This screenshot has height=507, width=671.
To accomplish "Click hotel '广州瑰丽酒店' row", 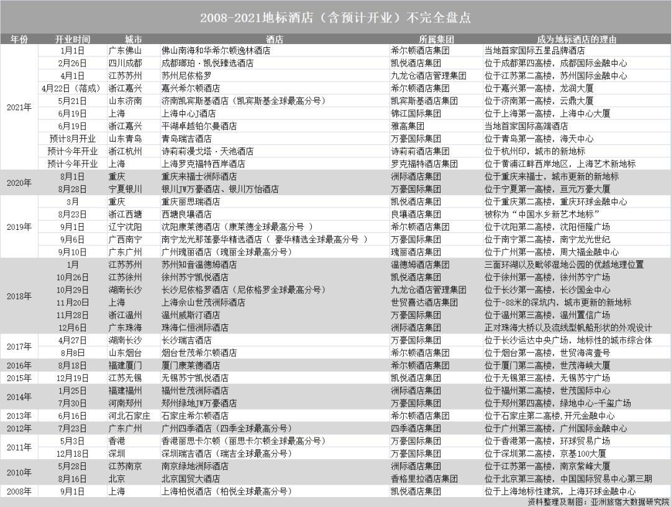I will (226, 252).
